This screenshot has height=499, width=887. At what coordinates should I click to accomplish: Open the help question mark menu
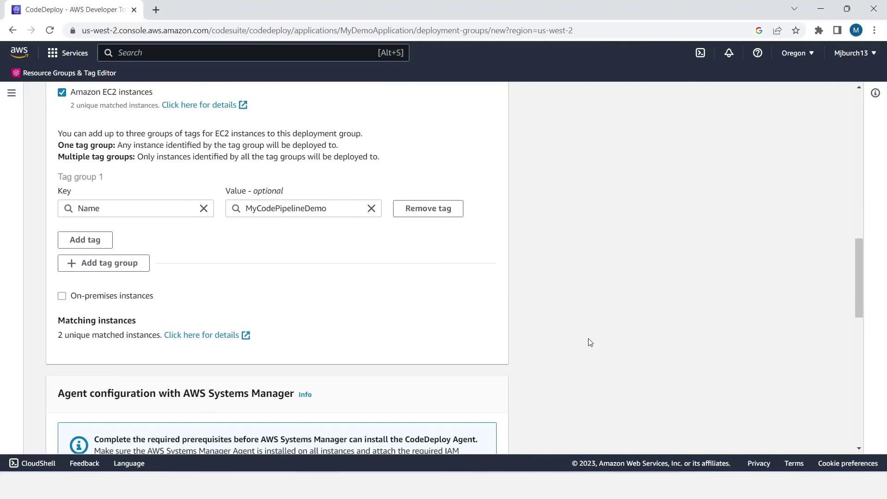(757, 53)
